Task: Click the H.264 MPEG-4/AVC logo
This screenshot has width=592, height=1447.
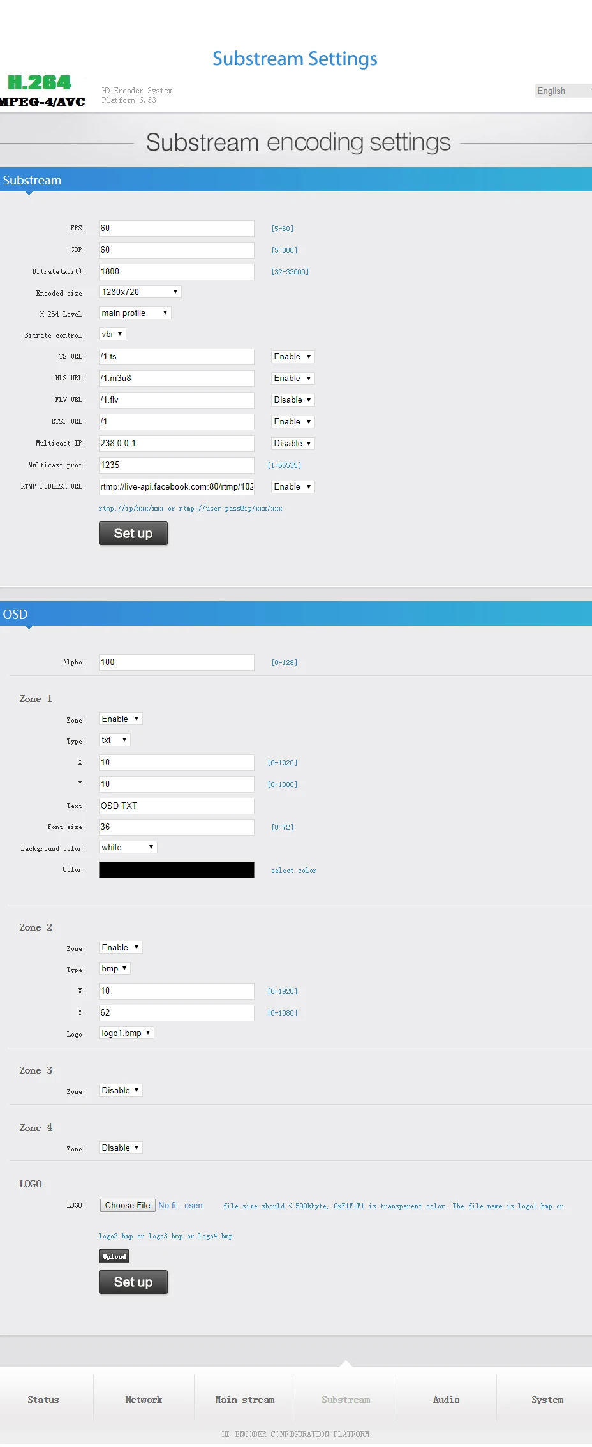Action: coord(43,91)
